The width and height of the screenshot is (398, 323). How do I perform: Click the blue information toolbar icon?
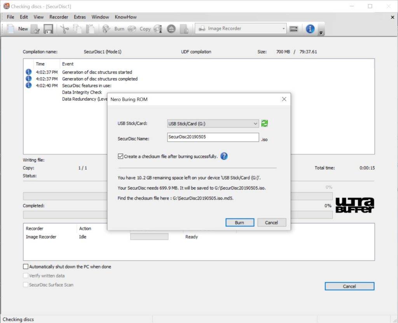pos(310,29)
